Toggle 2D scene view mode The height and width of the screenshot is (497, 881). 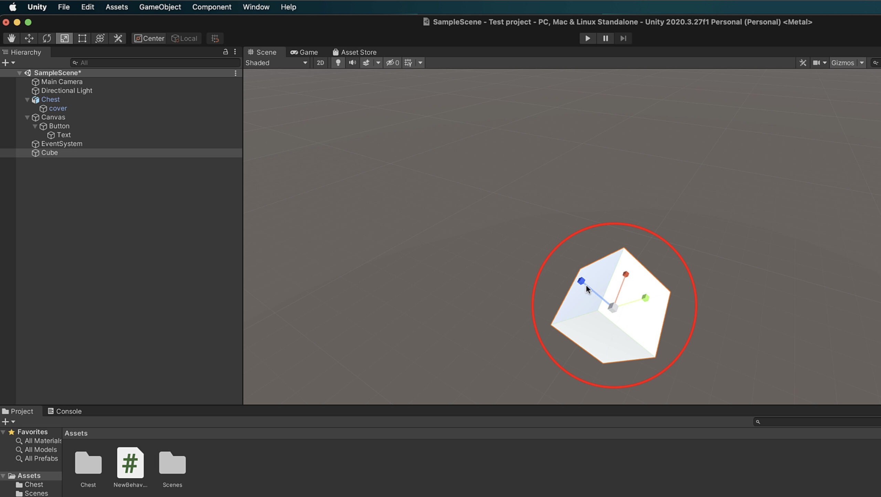pos(320,63)
